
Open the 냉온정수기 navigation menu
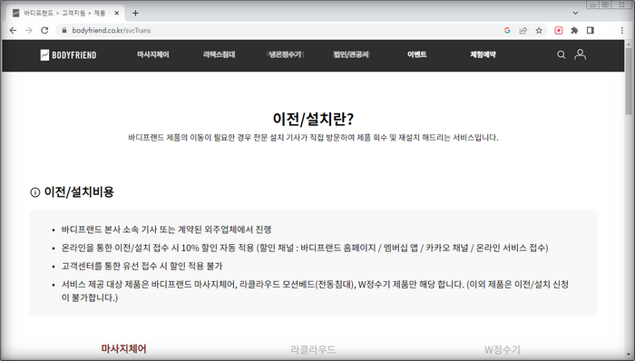pos(285,54)
